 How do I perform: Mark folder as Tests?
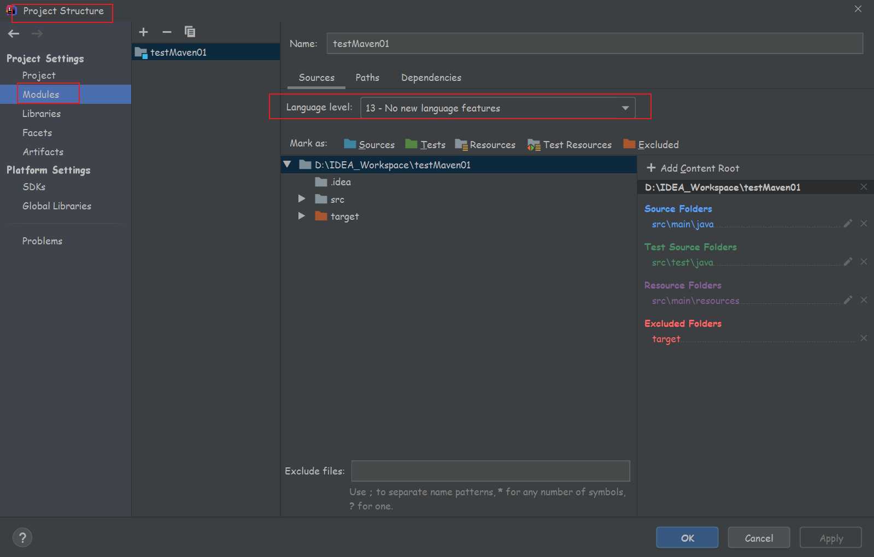click(425, 145)
